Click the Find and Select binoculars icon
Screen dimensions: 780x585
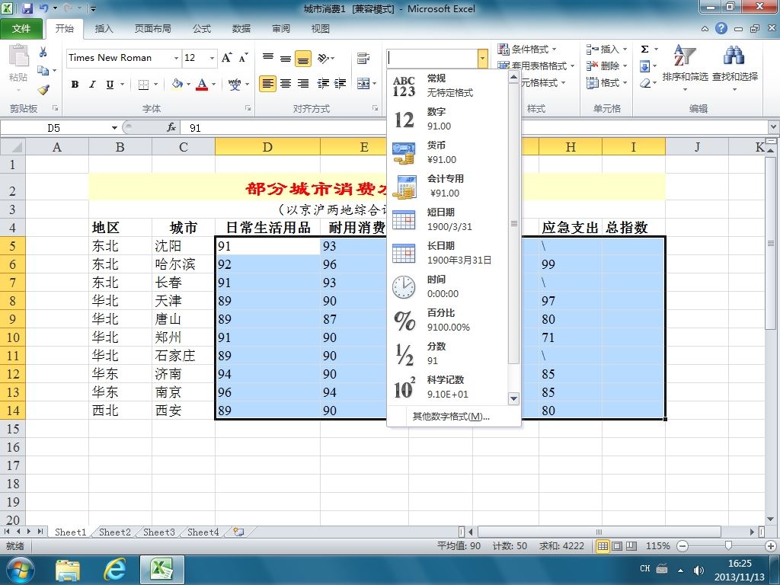tap(734, 55)
